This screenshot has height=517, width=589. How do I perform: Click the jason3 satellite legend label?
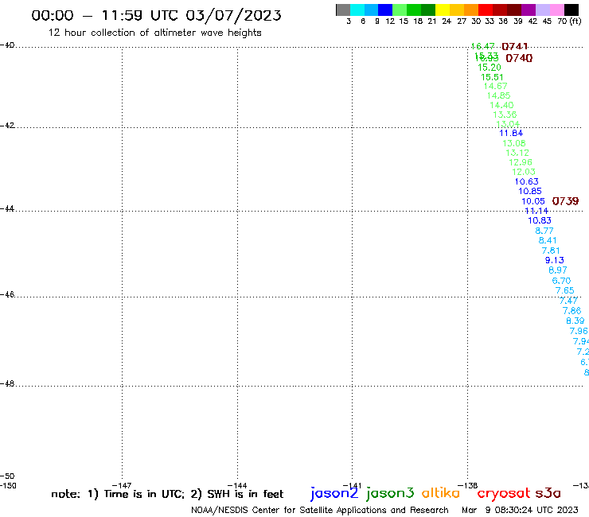pos(390,493)
